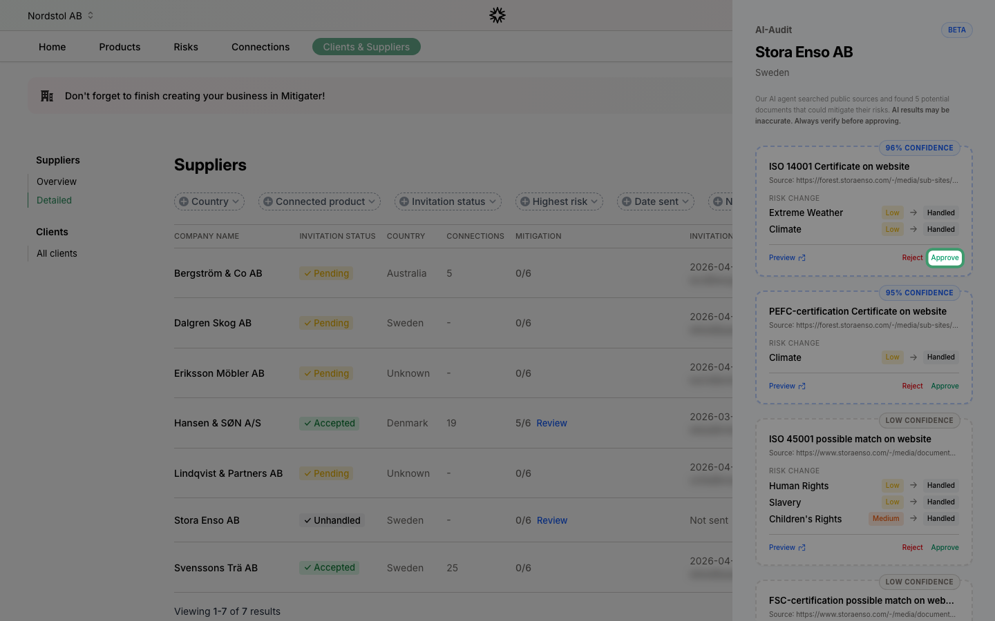995x621 pixels.
Task: Click the building icon in the reminder banner
Action: point(47,96)
